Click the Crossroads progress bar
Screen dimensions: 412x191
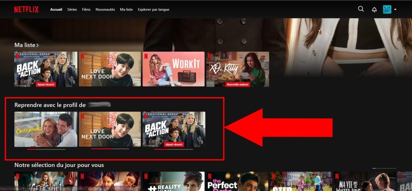[46, 149]
